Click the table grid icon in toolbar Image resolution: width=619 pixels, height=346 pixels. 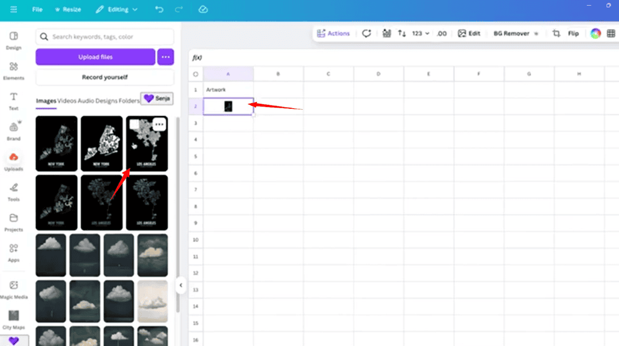click(x=611, y=33)
